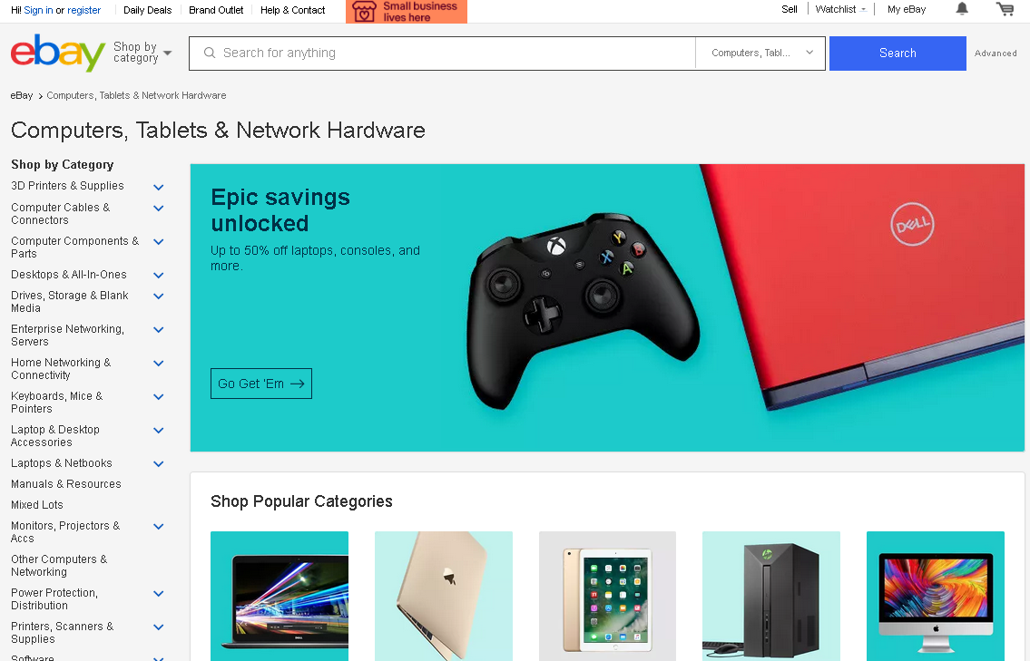Expand the 3D Printers & Supplies chevron
Screen dimensions: 1030x661
tap(158, 187)
